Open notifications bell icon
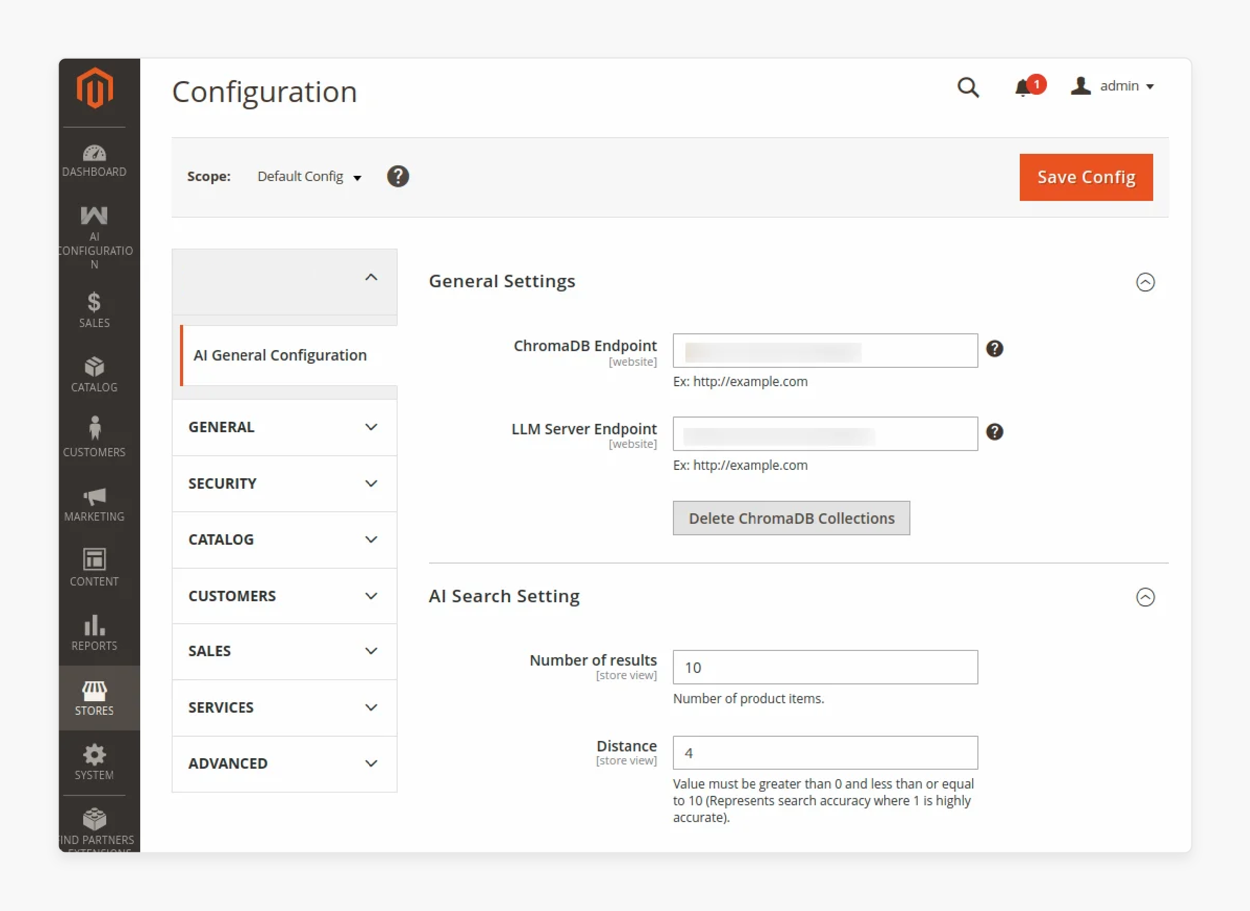1250x911 pixels. (1023, 88)
